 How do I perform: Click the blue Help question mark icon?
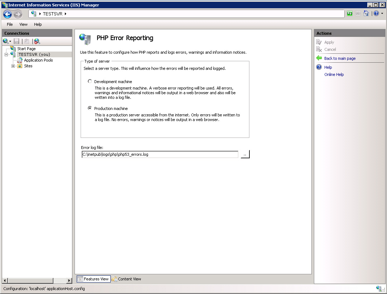tap(376, 14)
